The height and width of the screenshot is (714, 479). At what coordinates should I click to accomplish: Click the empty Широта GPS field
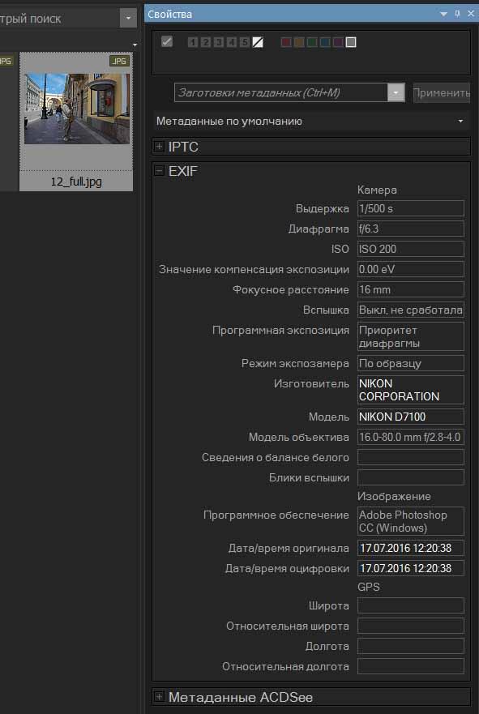coord(411,605)
